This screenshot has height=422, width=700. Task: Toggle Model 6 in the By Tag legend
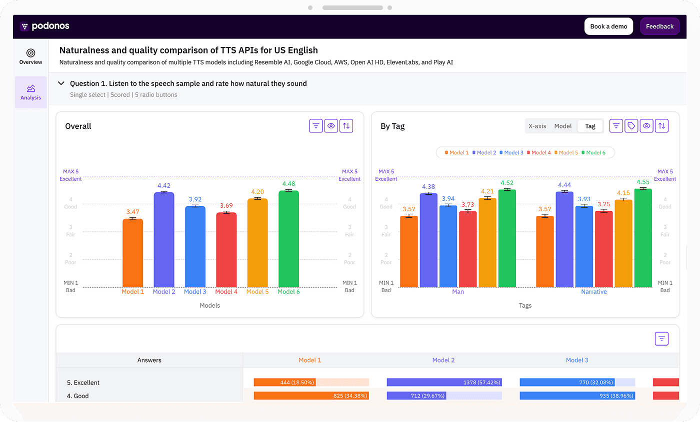point(593,153)
